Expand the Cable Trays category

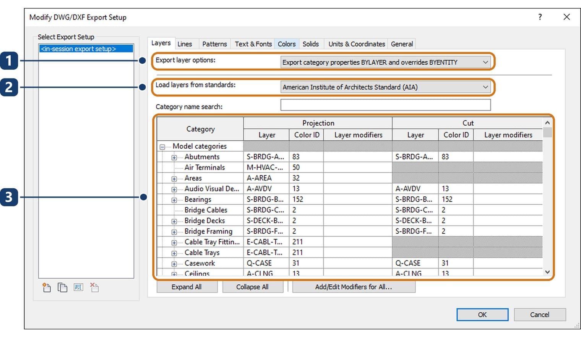tap(174, 253)
